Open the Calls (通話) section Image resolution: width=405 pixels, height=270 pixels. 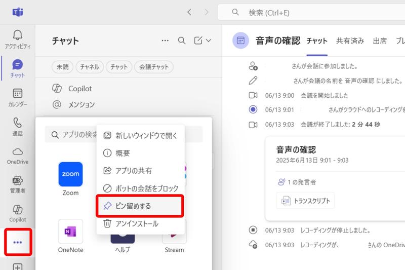[18, 127]
